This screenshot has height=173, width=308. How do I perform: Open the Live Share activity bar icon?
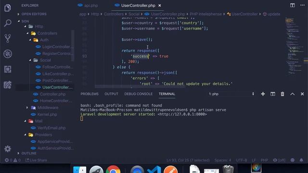coord(8,85)
